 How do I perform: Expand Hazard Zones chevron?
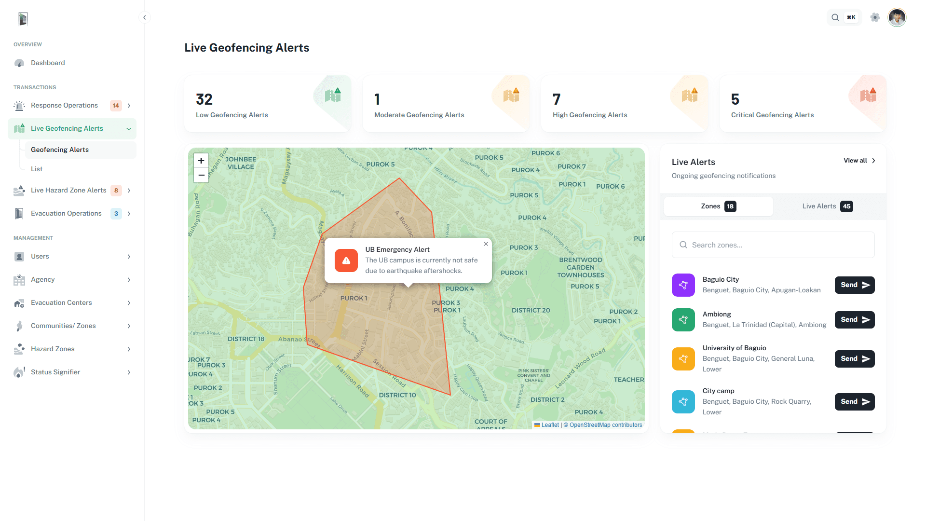point(129,349)
